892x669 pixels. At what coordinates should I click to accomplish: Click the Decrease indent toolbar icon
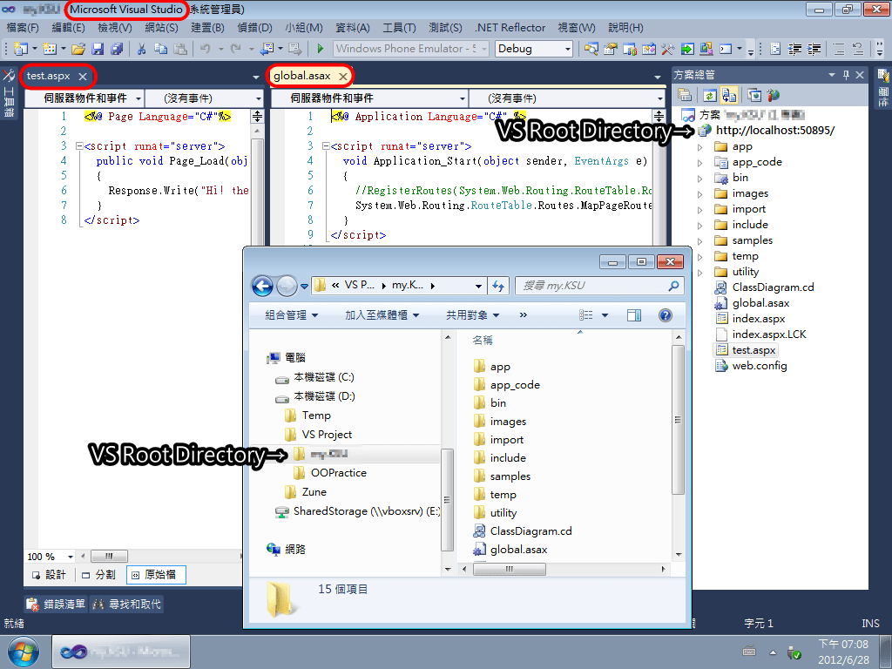(794, 49)
